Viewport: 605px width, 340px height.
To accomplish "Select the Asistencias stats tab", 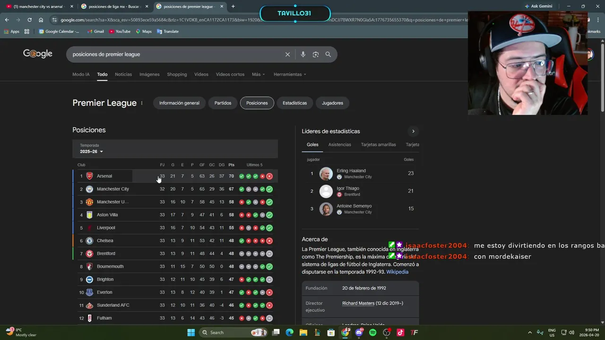I will [x=340, y=144].
